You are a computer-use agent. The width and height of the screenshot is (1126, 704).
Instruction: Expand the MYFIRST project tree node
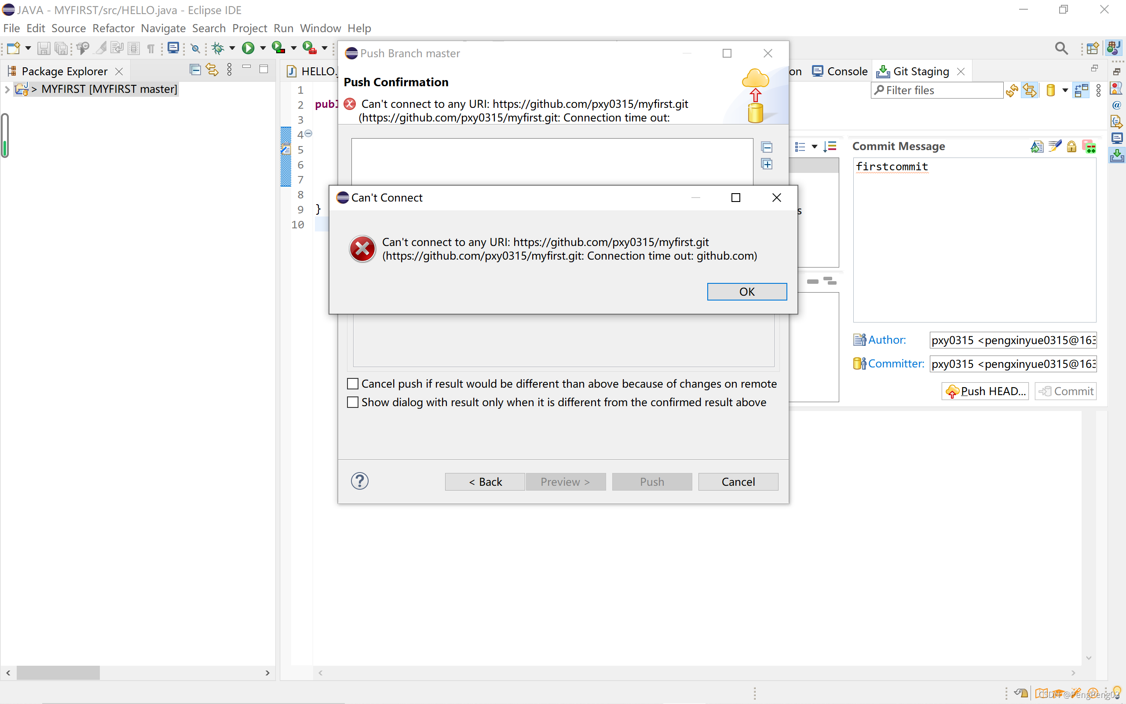point(7,89)
